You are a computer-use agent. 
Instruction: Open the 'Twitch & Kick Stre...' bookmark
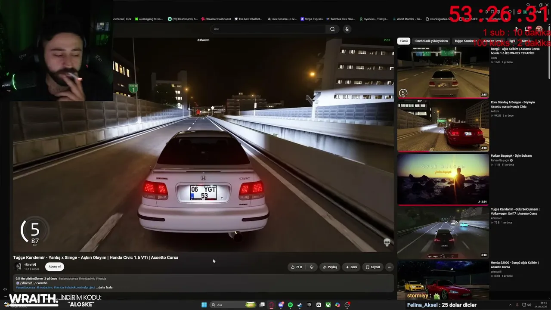click(341, 19)
